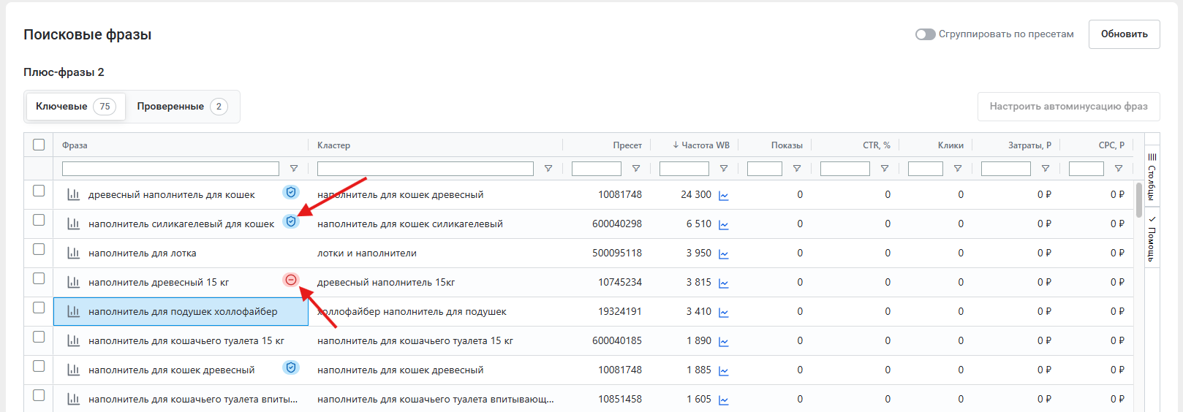Click the blue shield icon for древесный наполнитель для кошек

tap(291, 192)
